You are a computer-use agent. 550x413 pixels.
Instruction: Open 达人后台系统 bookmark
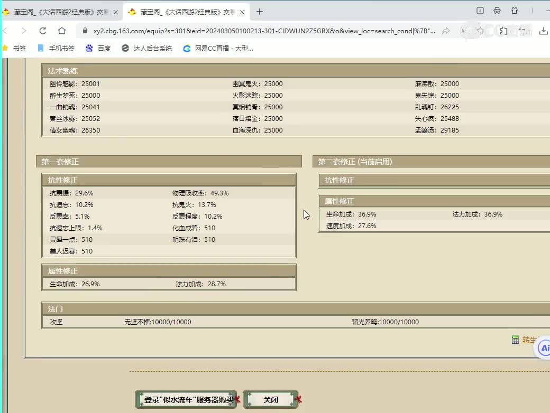(146, 49)
